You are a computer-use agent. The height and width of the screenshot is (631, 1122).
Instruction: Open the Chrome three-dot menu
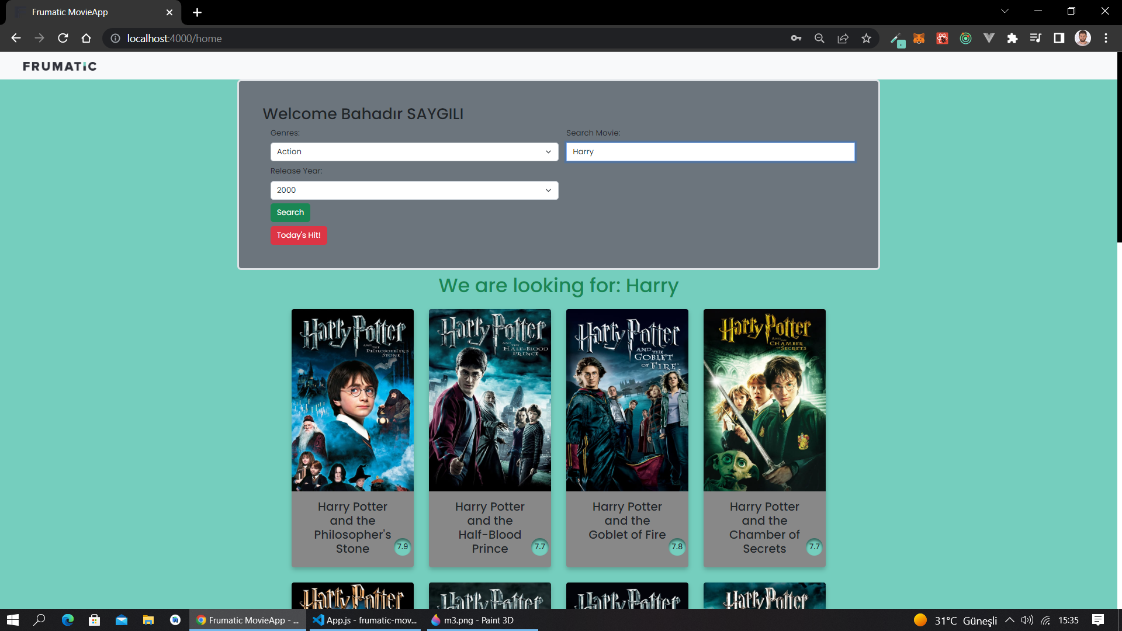[x=1106, y=38]
